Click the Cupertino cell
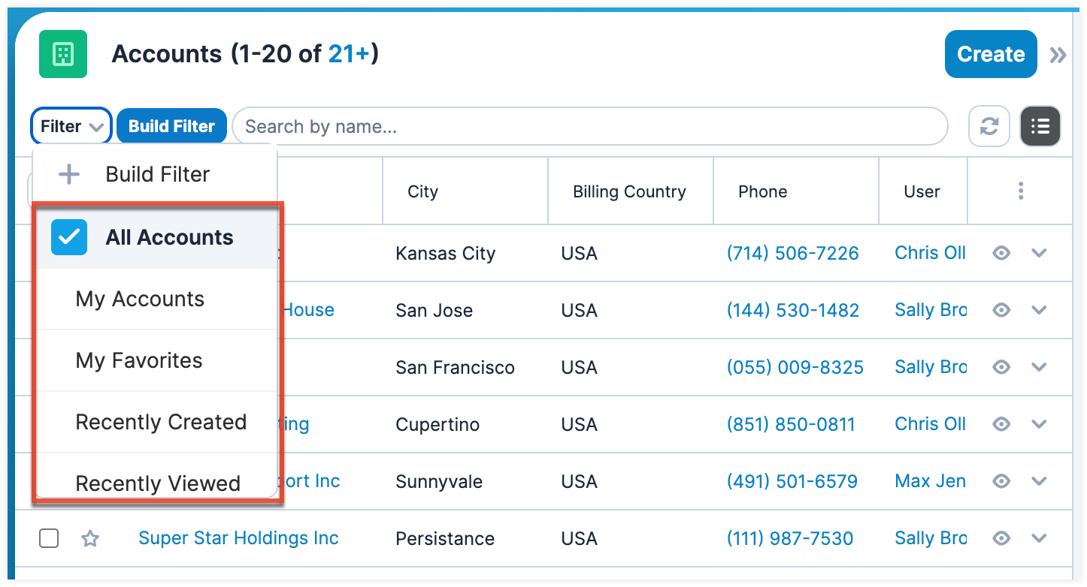 pos(438,424)
